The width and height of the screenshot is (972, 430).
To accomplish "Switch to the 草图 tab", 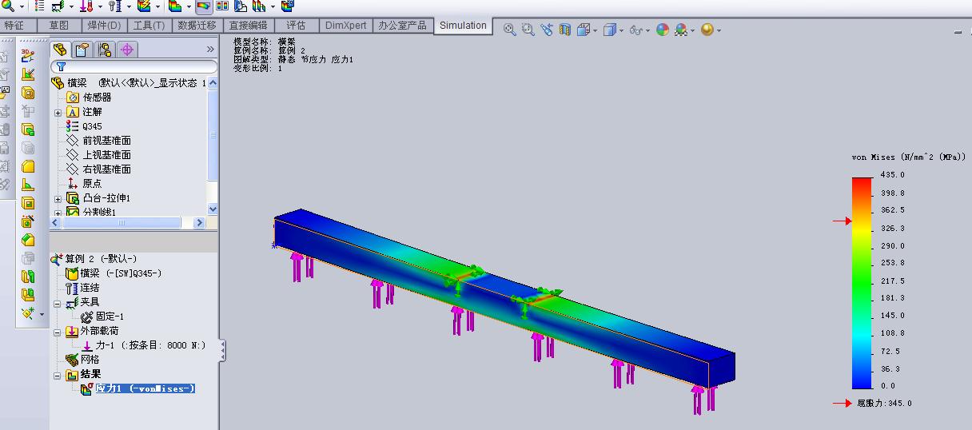I will pos(59,26).
